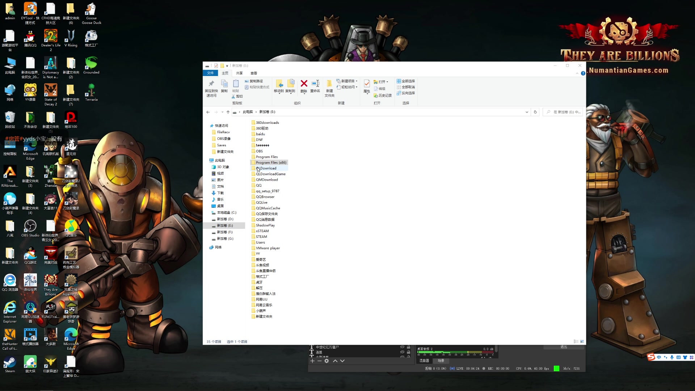The width and height of the screenshot is (695, 391).
Task: Refresh the Explorer address bar
Action: coord(535,112)
